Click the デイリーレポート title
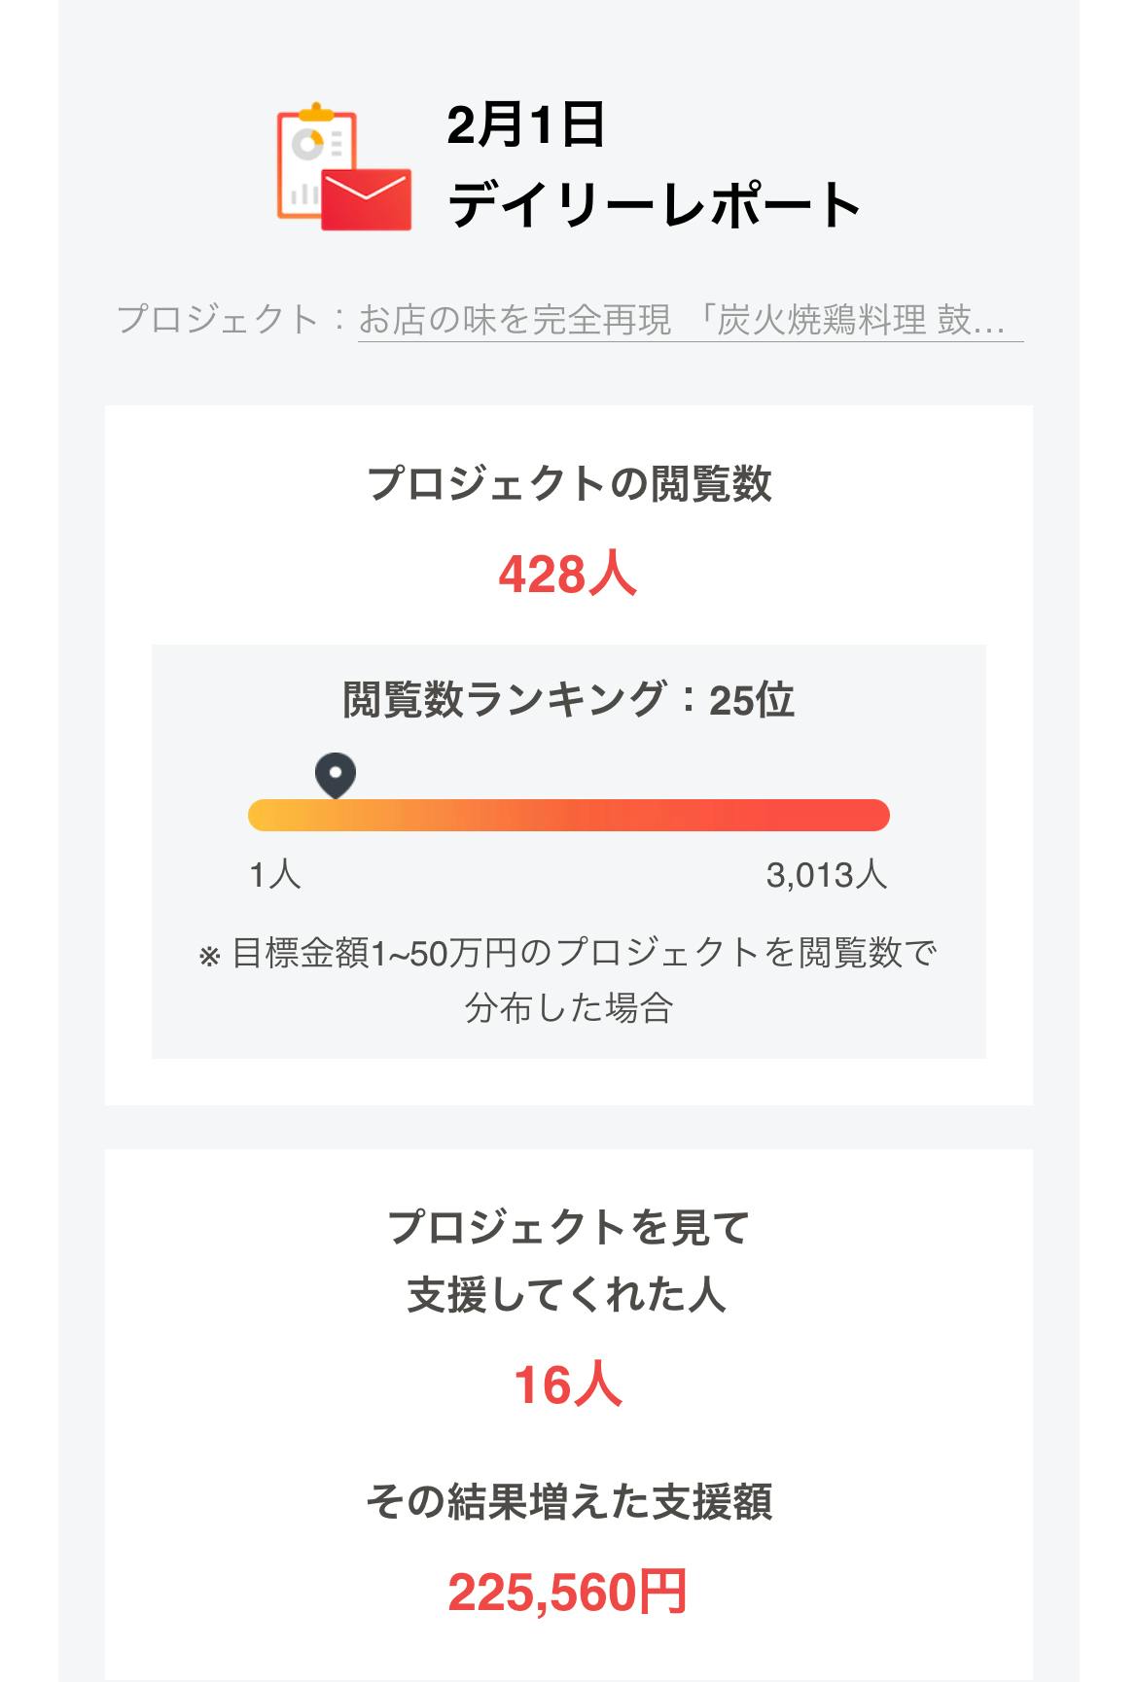Screen dimensions: 1138x1682 click(654, 205)
